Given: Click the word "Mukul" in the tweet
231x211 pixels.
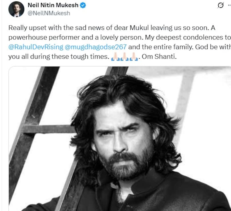Looking at the screenshot, I should coord(139,28).
